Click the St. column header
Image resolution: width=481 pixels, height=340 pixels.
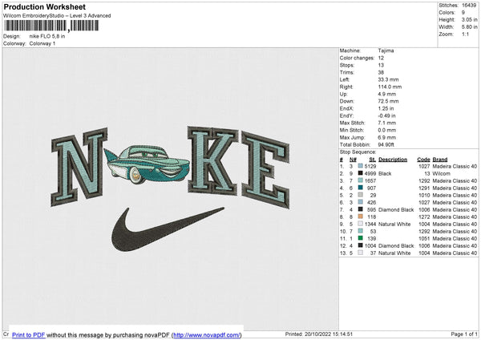click(x=373, y=160)
